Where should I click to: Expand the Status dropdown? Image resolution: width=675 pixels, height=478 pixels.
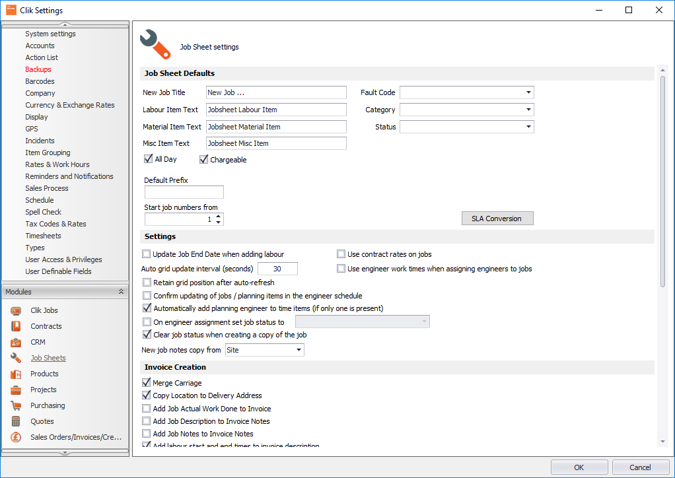coord(527,126)
